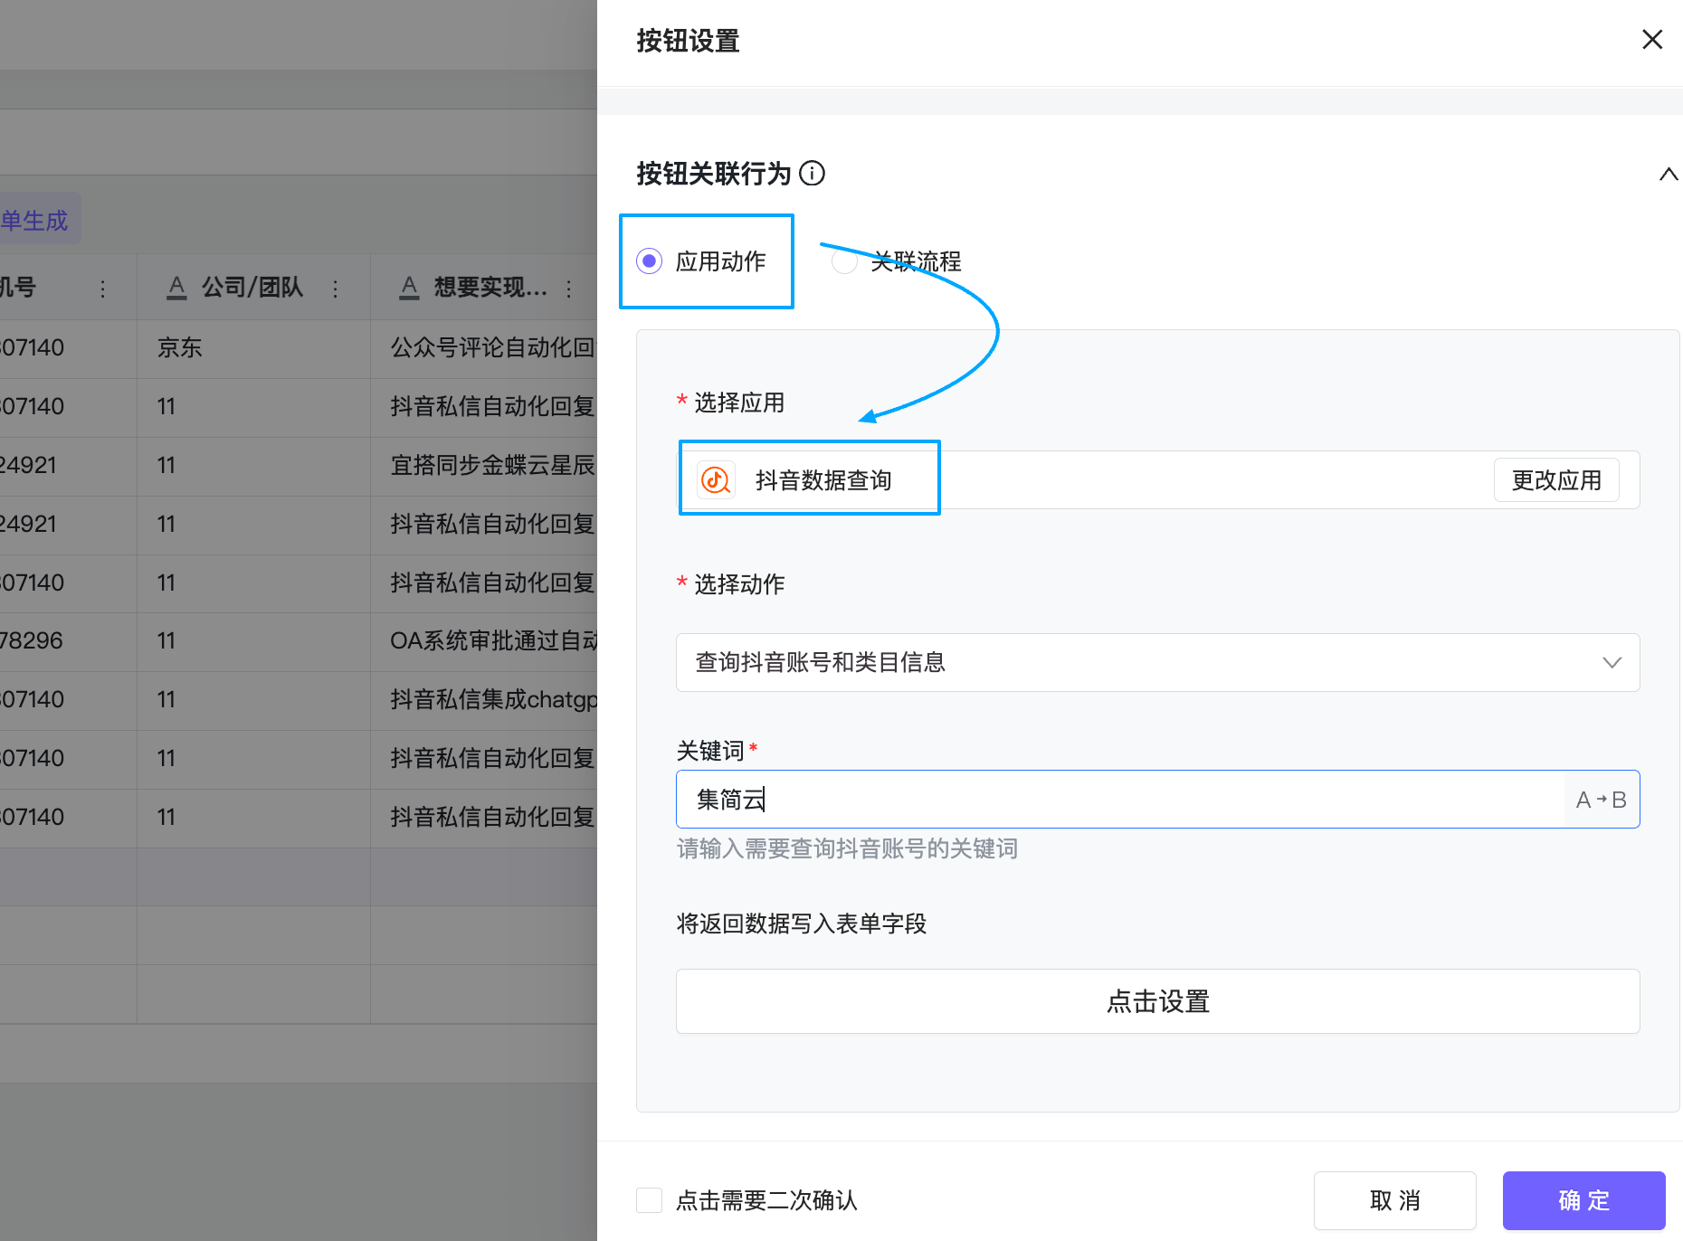This screenshot has width=1683, height=1241.
Task: Select the OA系统审批通过自动 cell
Action: click(484, 641)
